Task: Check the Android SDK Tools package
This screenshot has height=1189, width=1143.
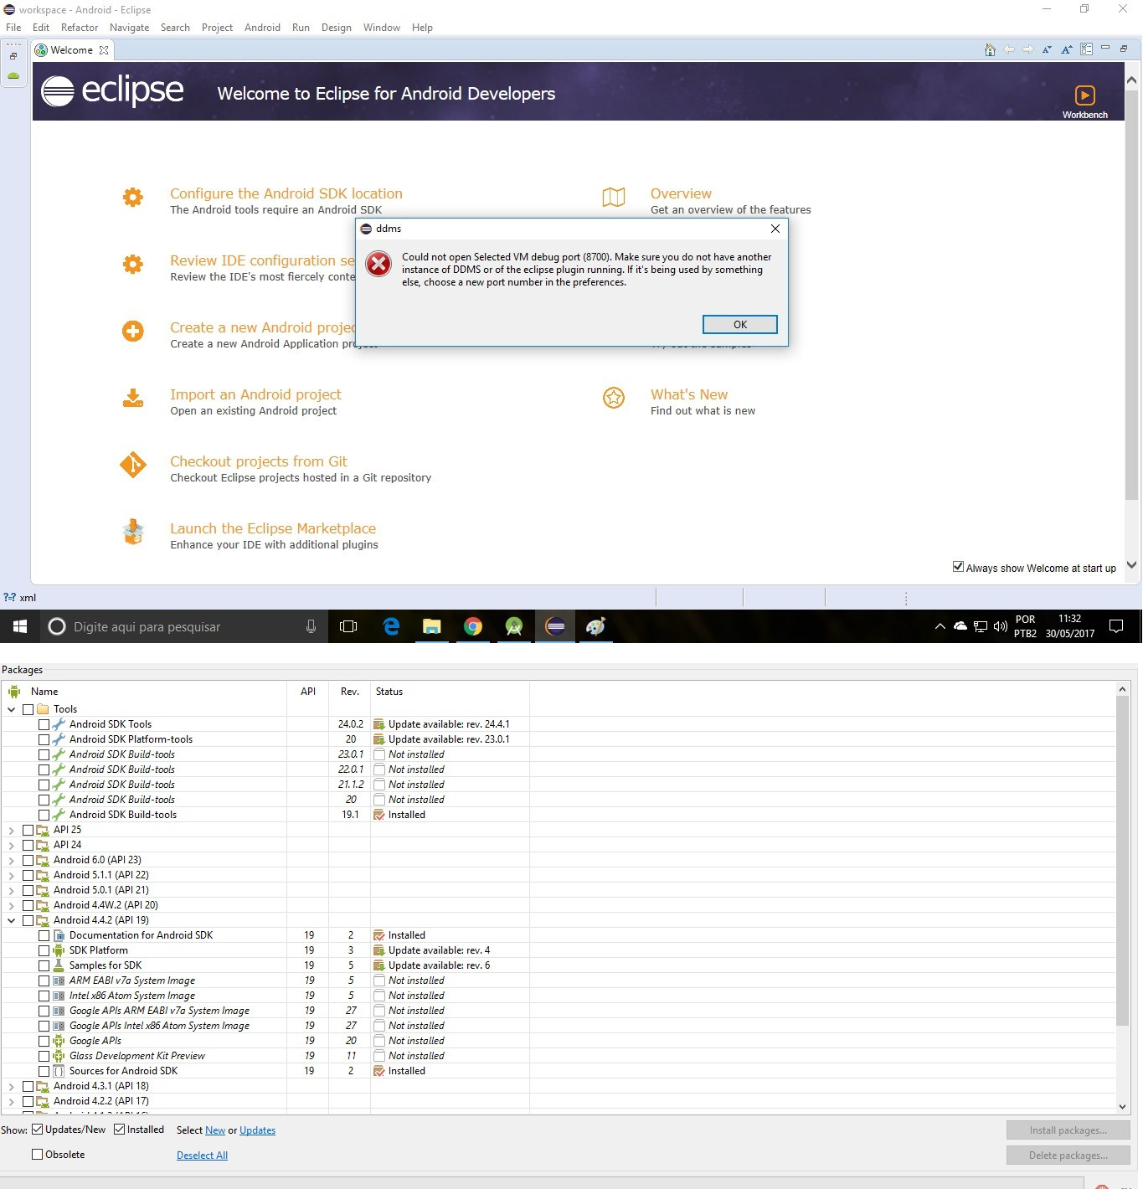Action: pyautogui.click(x=44, y=724)
